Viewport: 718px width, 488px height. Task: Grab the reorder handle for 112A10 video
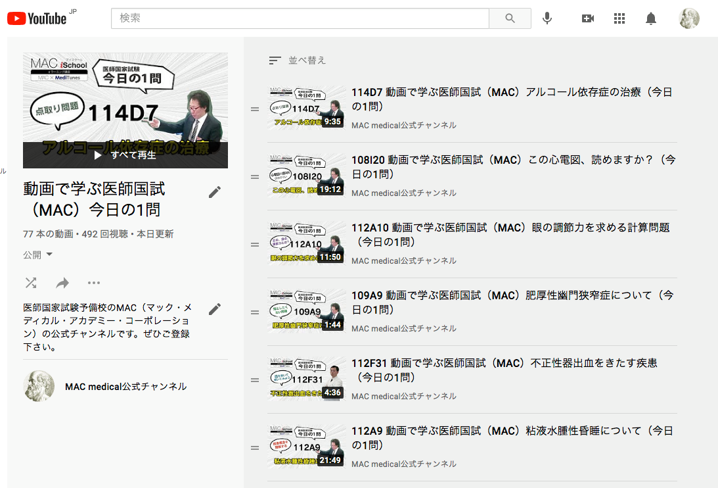(255, 245)
